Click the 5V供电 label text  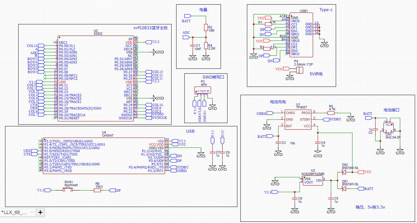pos(316,74)
